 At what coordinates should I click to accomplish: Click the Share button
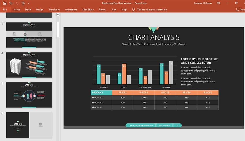(240, 10)
